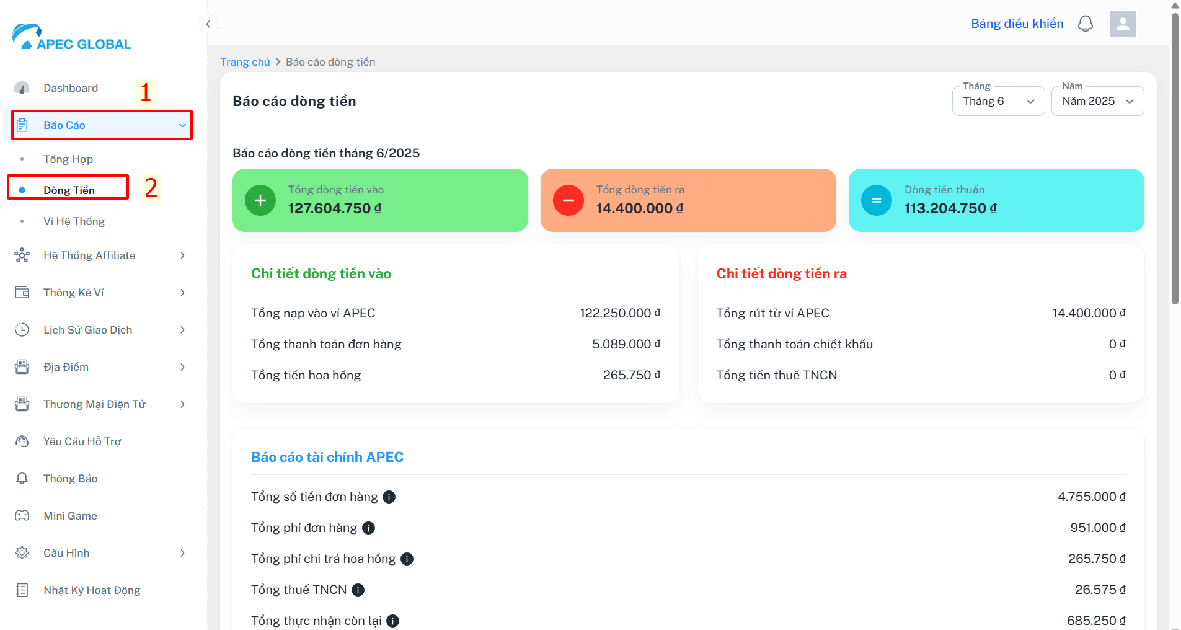Click the Cấu Hình gear icon

pos(22,553)
